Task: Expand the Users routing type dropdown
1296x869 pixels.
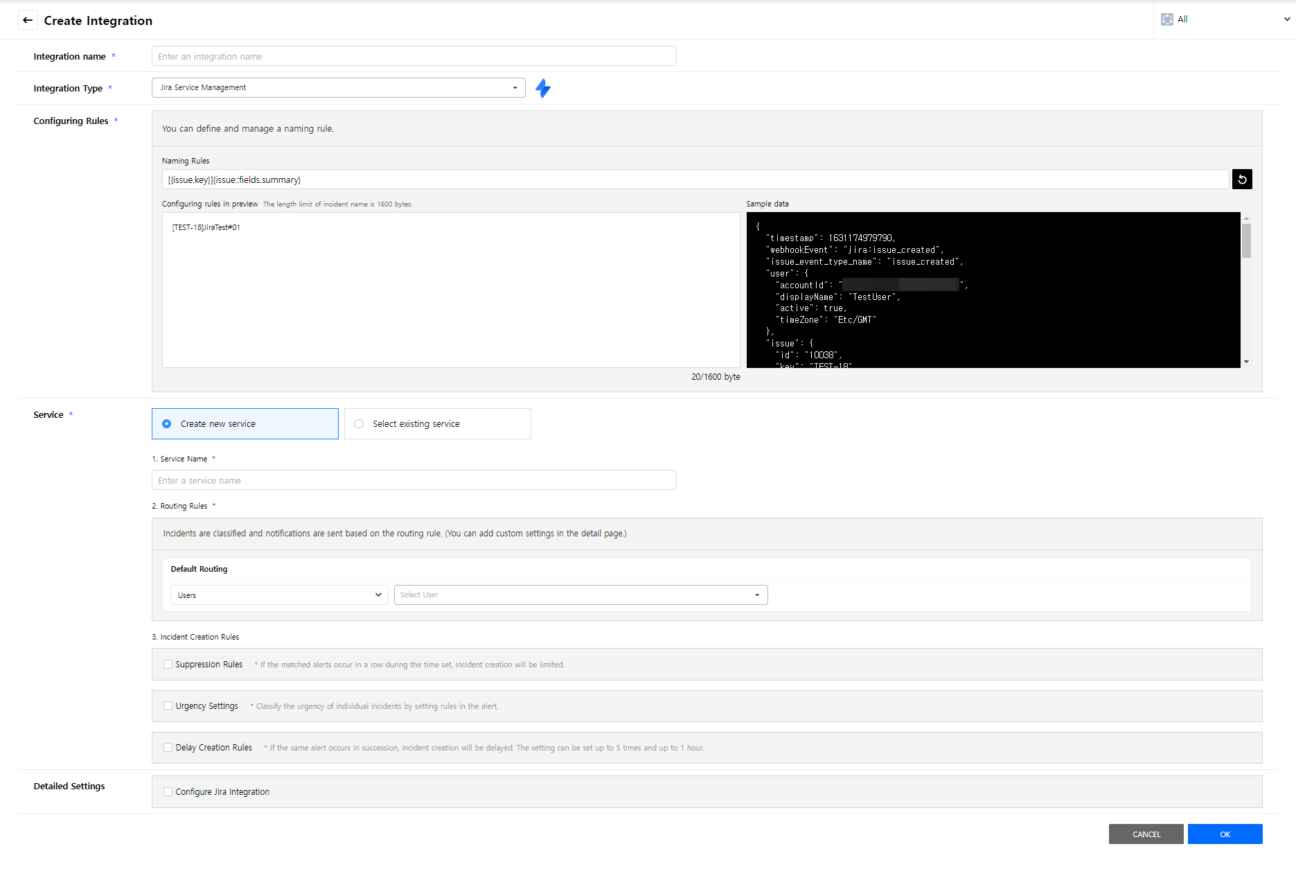Action: [x=278, y=595]
